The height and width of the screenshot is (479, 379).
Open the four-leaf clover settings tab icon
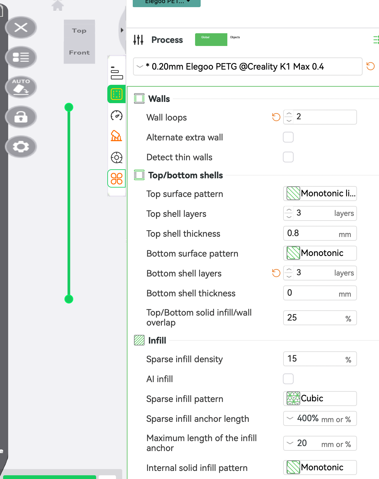pos(117,179)
